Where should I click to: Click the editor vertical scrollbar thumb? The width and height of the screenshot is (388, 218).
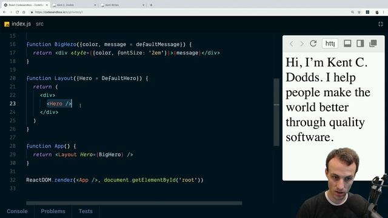click(276, 112)
